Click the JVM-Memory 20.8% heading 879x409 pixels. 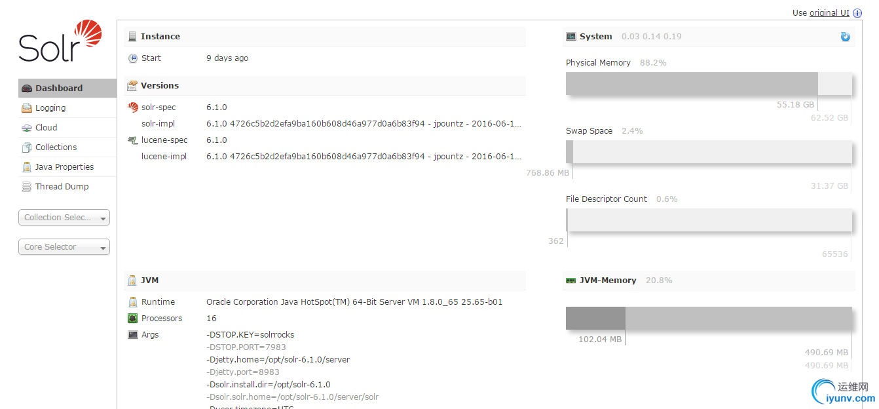(626, 281)
